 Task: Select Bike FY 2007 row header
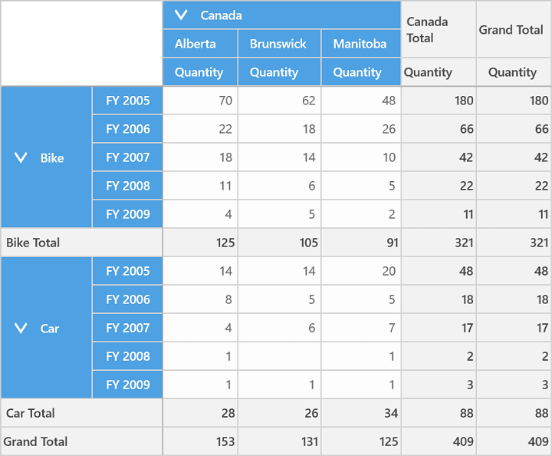click(x=127, y=157)
